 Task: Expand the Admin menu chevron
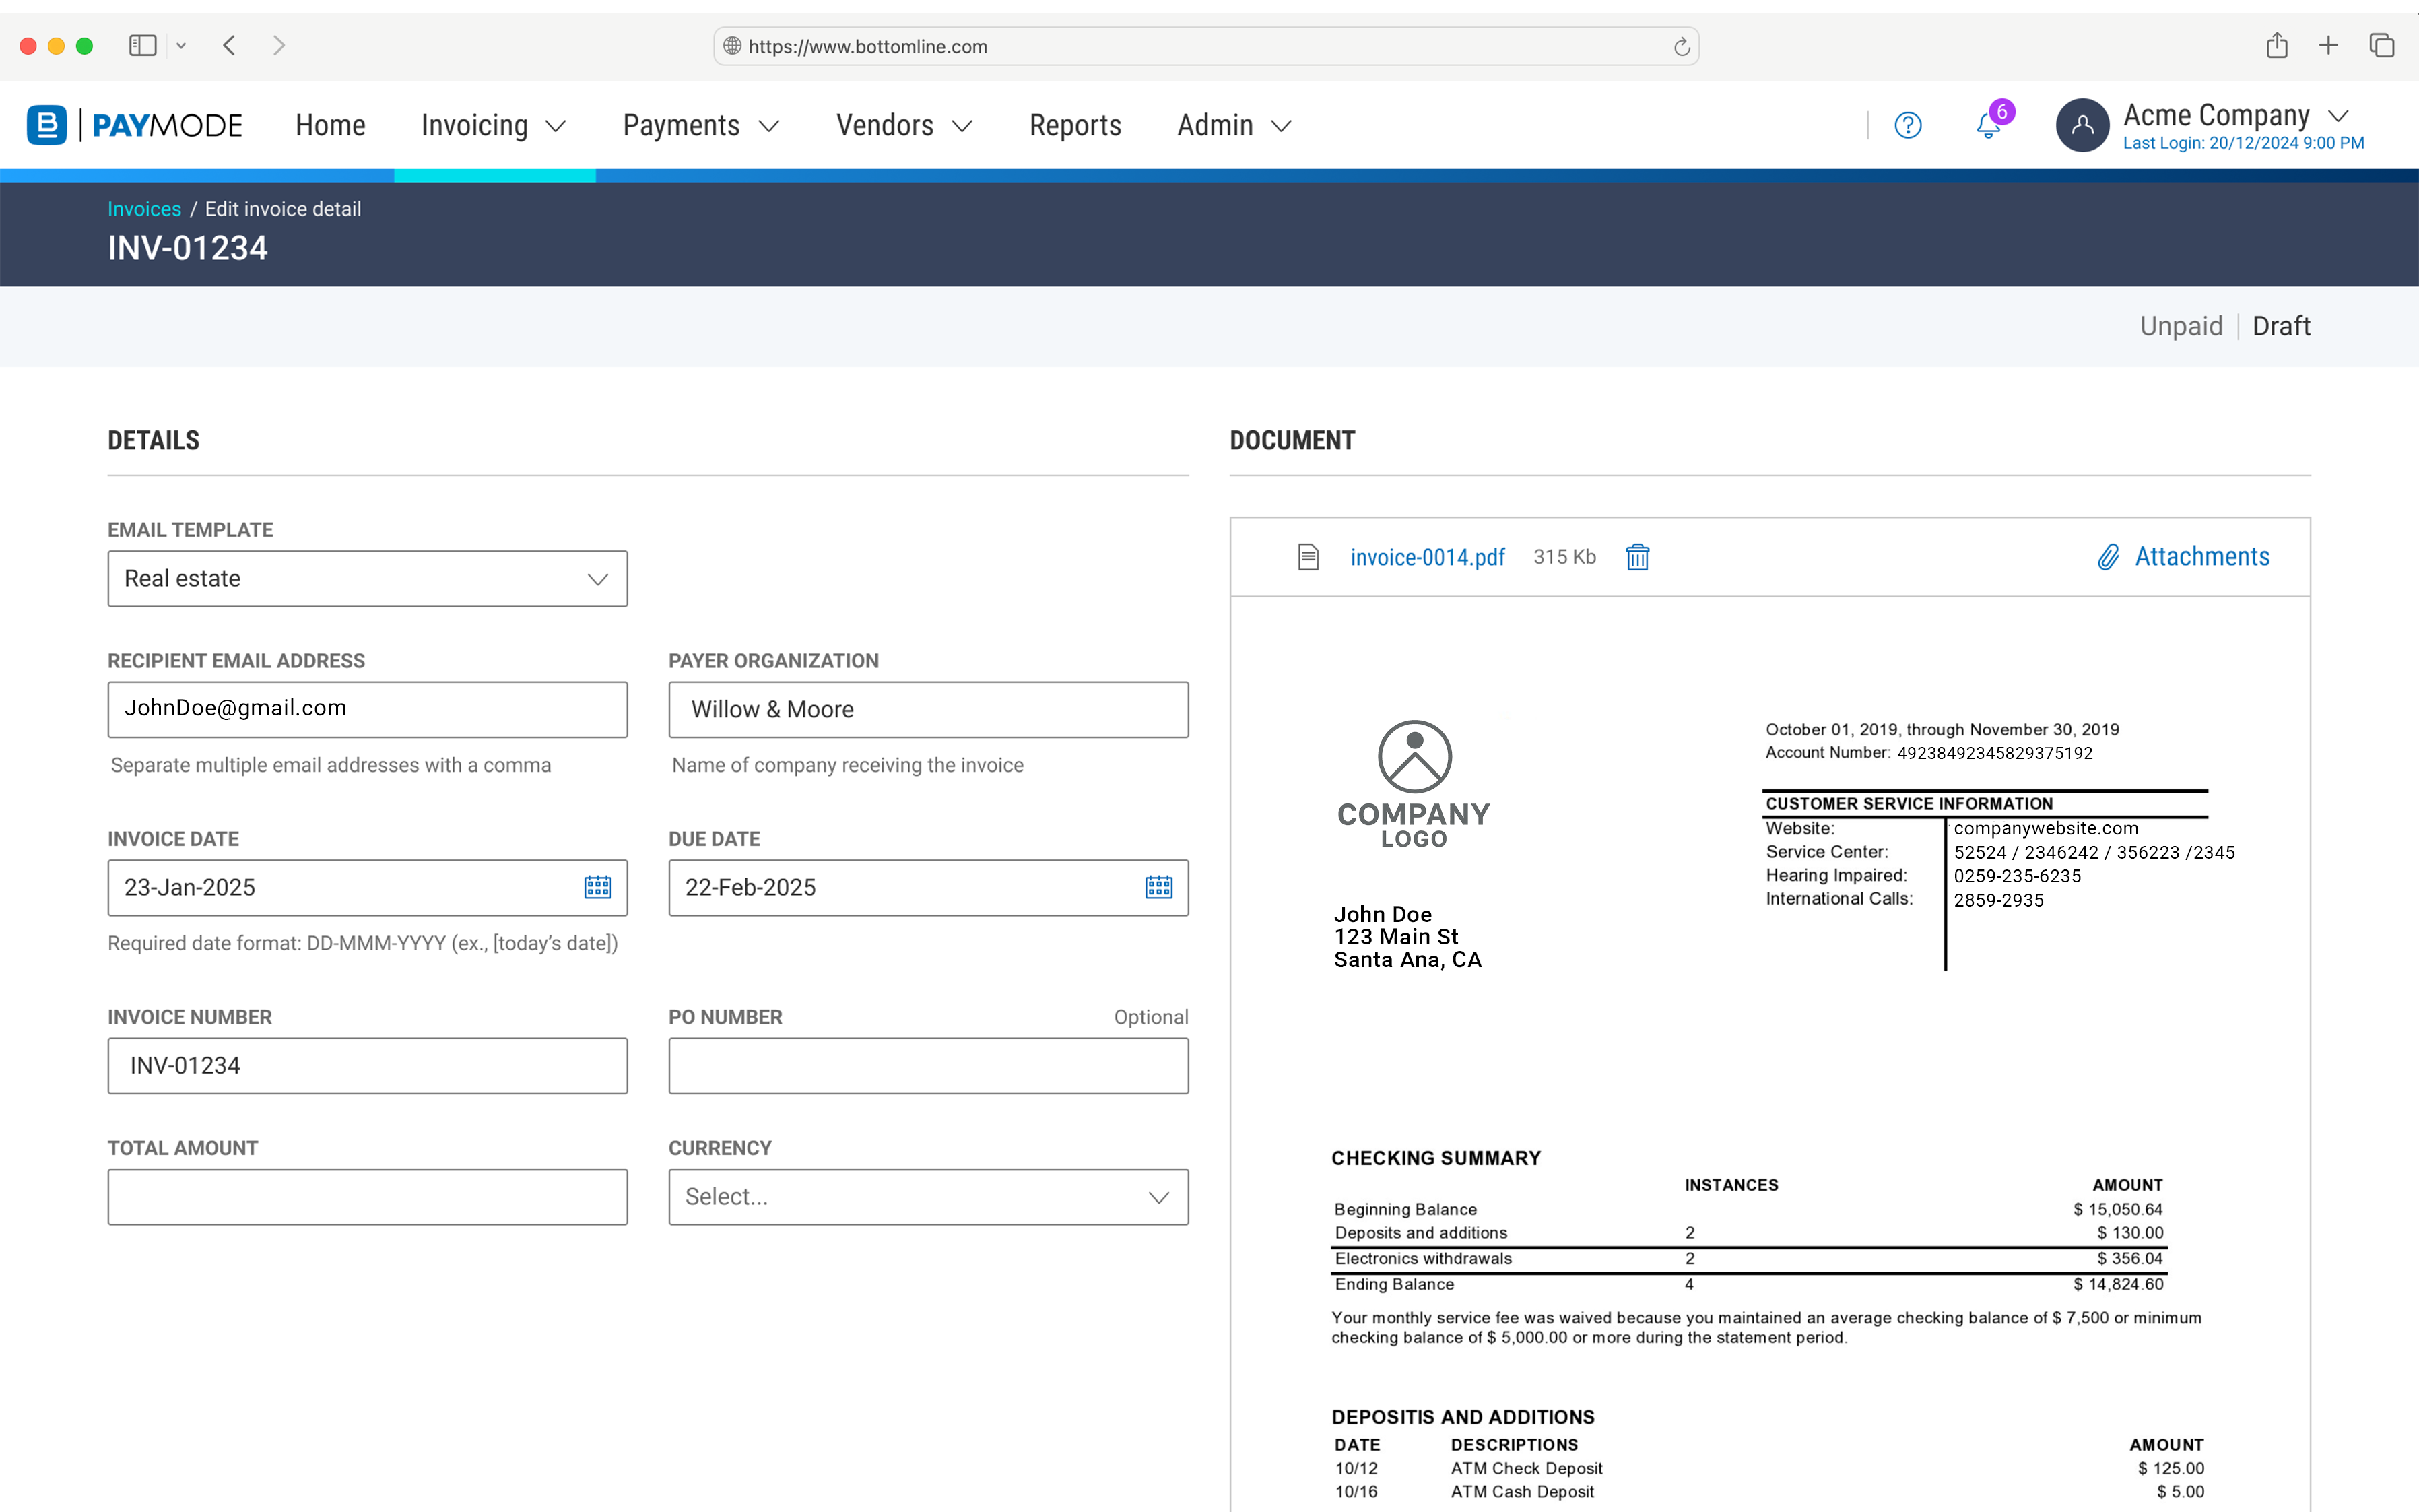[1280, 126]
